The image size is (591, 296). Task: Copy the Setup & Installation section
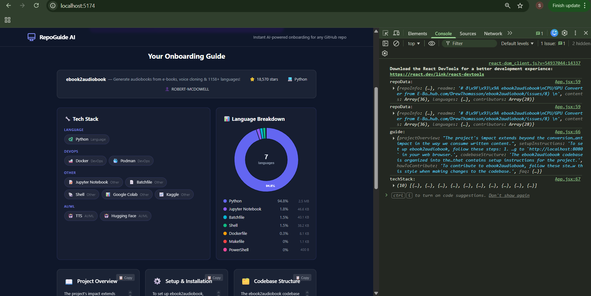pyautogui.click(x=214, y=278)
